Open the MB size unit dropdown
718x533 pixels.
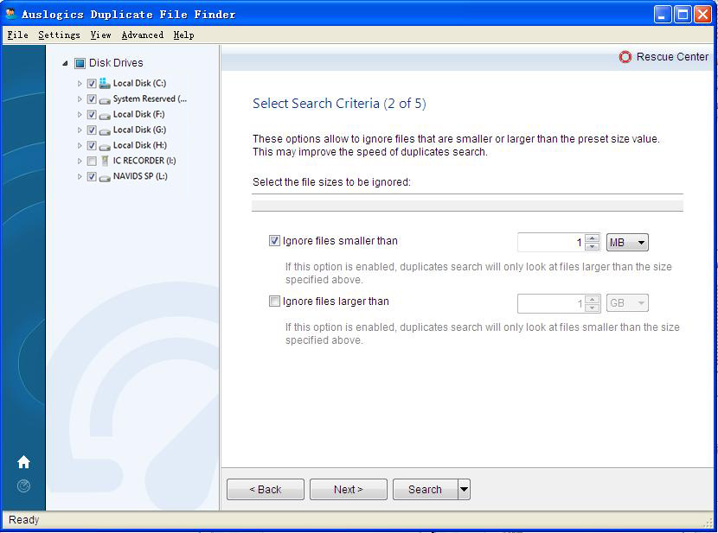[627, 242]
